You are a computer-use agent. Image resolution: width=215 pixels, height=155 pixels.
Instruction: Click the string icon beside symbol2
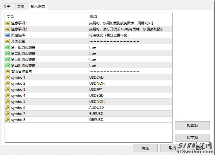click(x=8, y=84)
